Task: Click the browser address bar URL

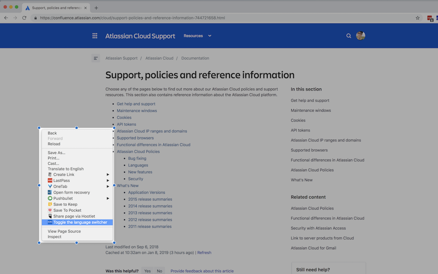Action: pos(132,18)
